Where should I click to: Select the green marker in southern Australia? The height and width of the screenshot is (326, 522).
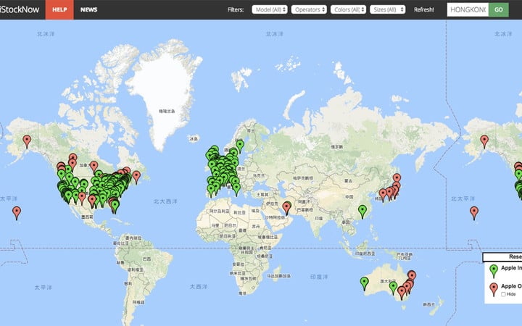coord(393,288)
